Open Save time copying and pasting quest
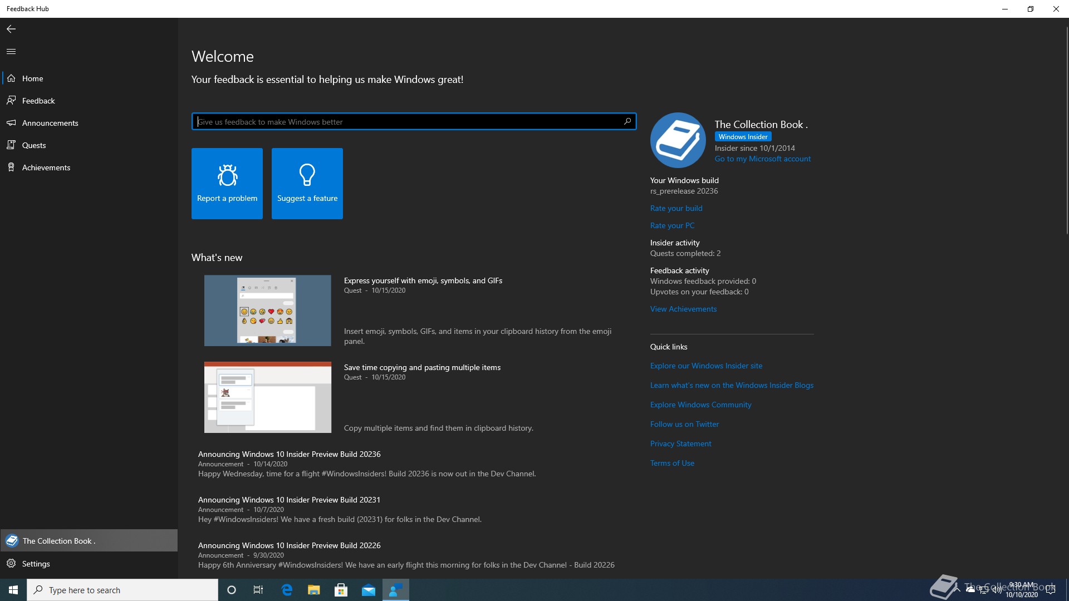This screenshot has width=1069, height=601. pyautogui.click(x=422, y=367)
